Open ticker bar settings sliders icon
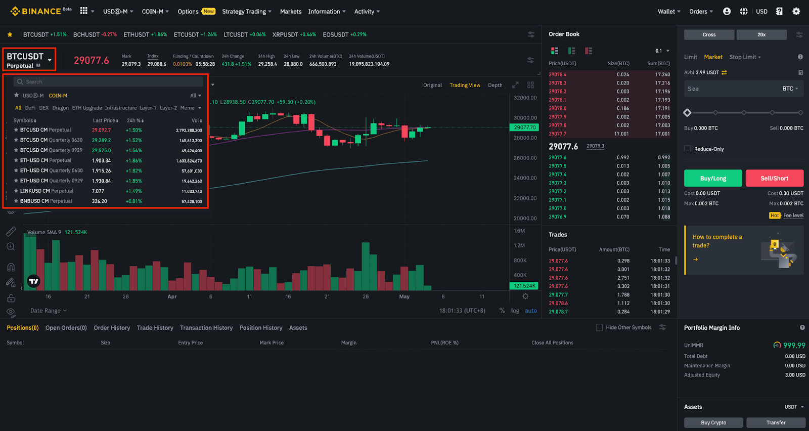This screenshot has height=431, width=809. click(x=531, y=34)
